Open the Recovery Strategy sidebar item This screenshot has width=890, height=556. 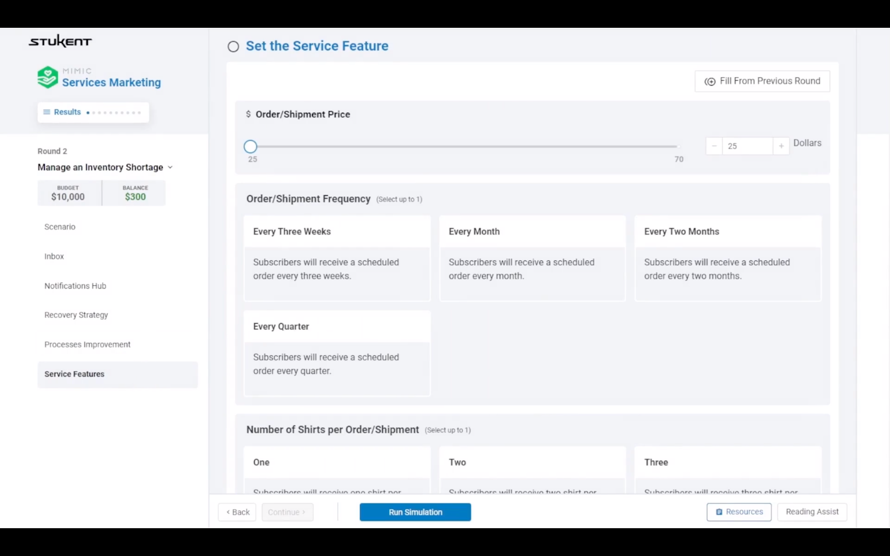pos(76,315)
